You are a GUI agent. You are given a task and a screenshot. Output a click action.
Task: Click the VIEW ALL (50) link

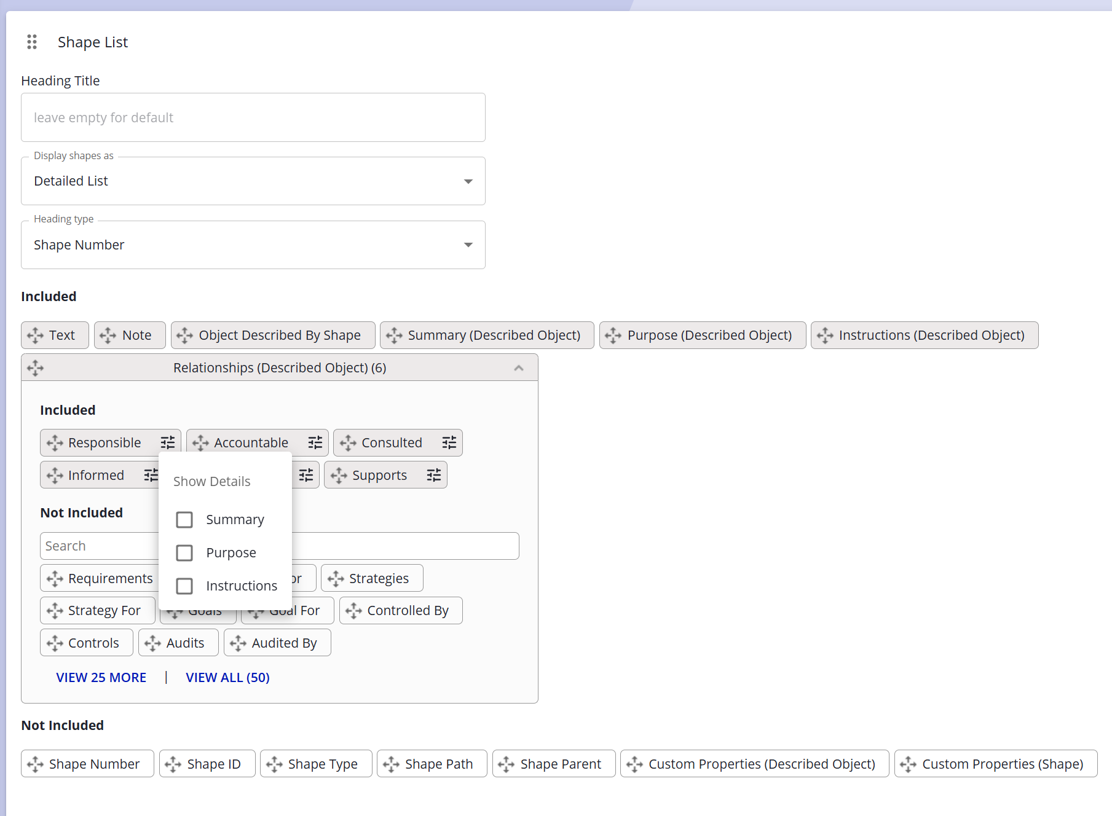pos(227,677)
